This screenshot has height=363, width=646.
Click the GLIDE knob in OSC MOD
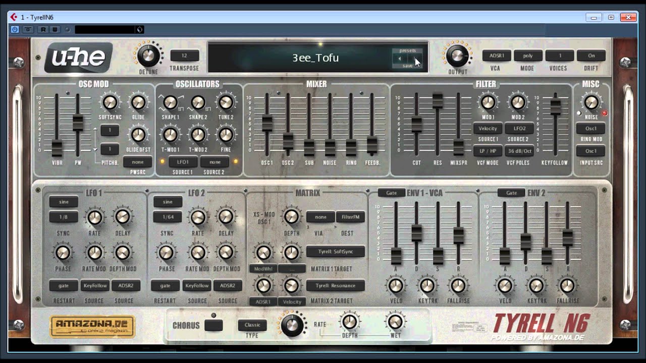(x=138, y=102)
